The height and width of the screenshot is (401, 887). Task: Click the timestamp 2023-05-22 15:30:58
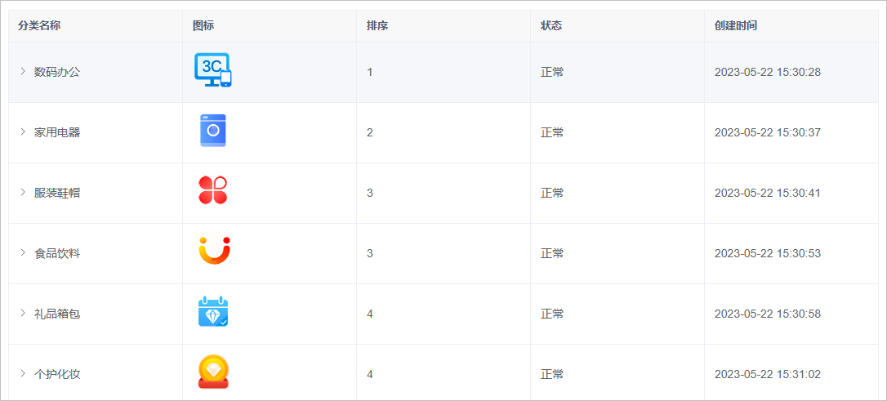point(768,314)
